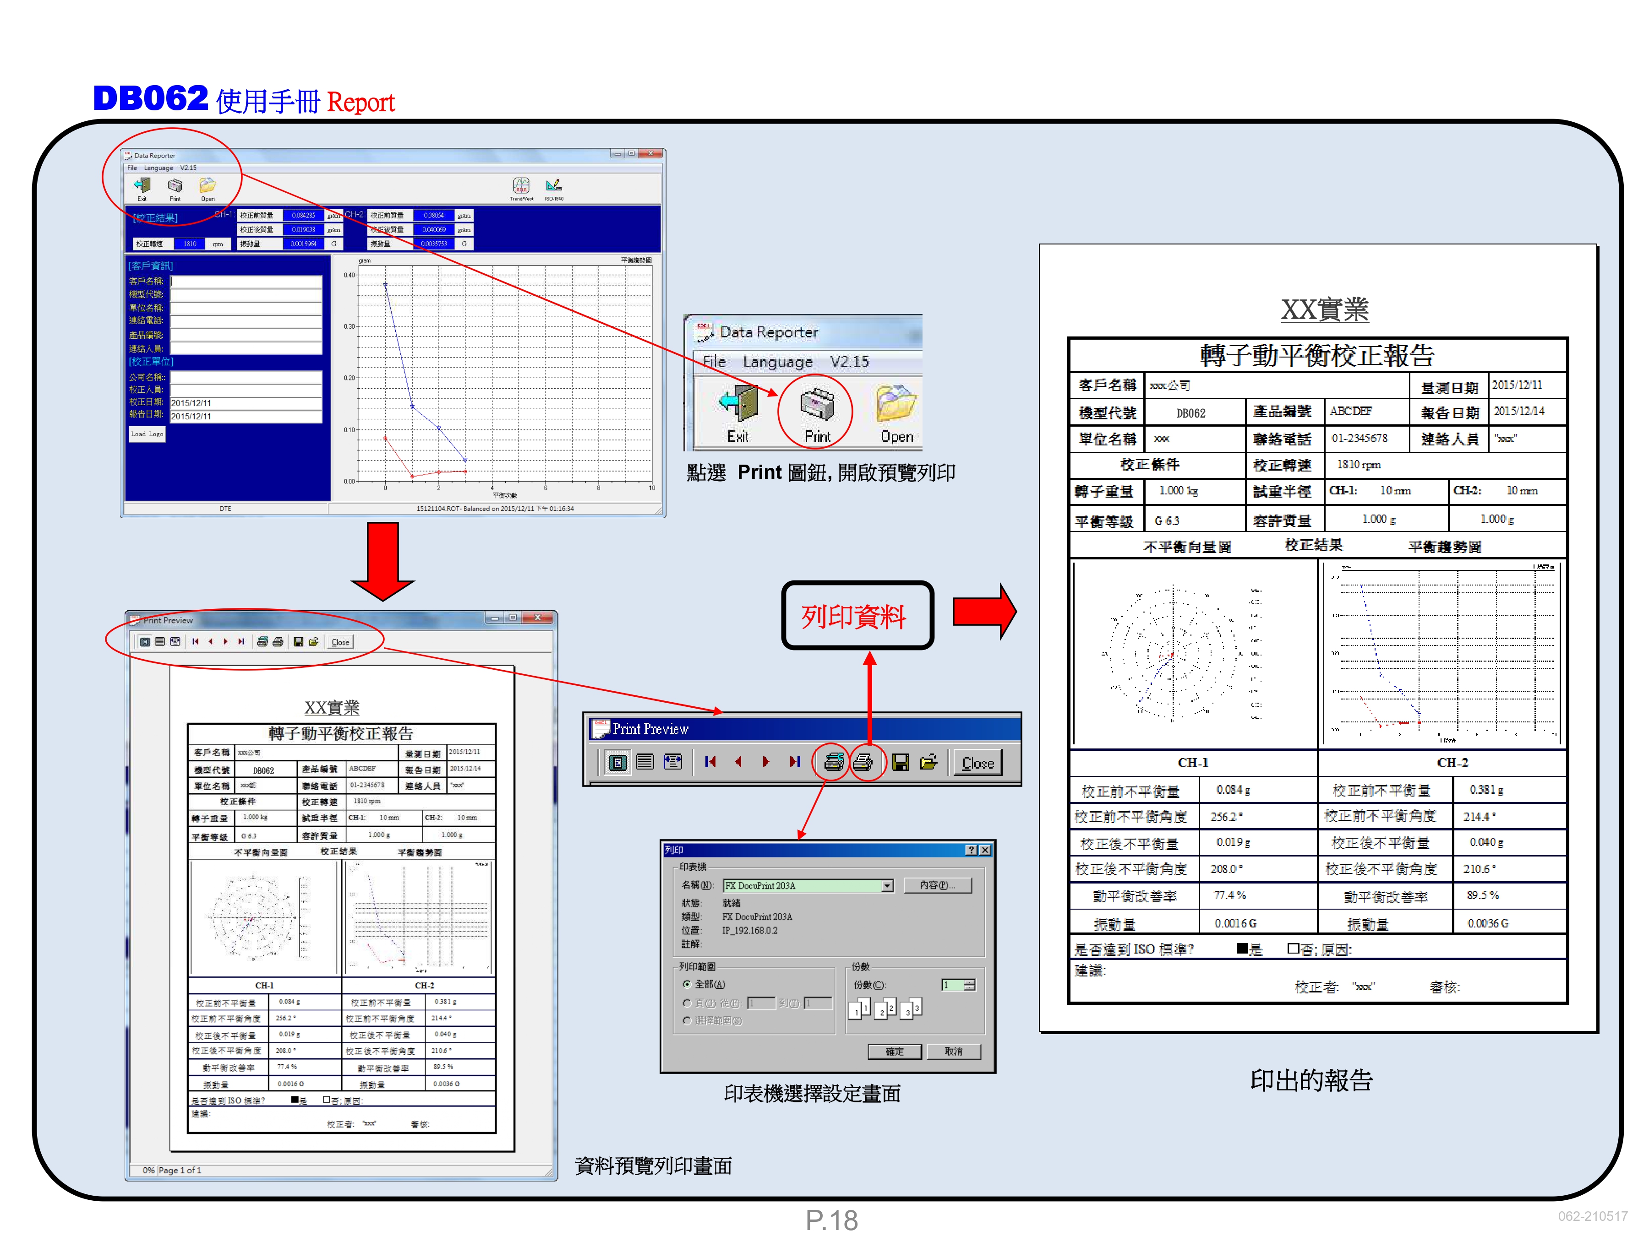The height and width of the screenshot is (1236, 1649).
Task: Click report page thumbnail in small Print Preview window
Action: (342, 909)
